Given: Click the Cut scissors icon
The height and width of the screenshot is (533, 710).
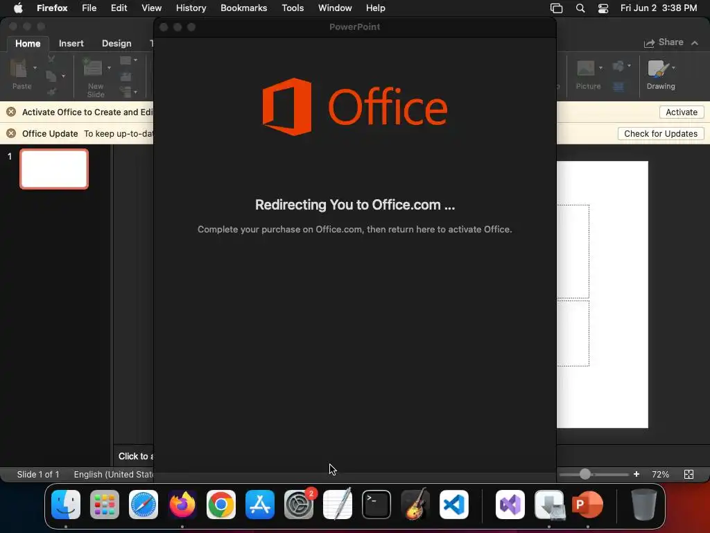Looking at the screenshot, I should (51, 59).
